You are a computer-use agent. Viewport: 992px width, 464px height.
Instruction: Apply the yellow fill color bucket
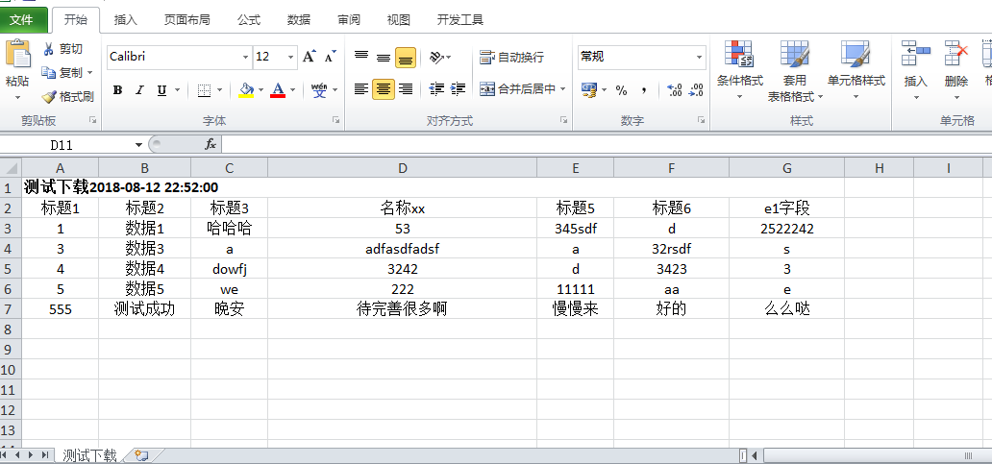[246, 90]
